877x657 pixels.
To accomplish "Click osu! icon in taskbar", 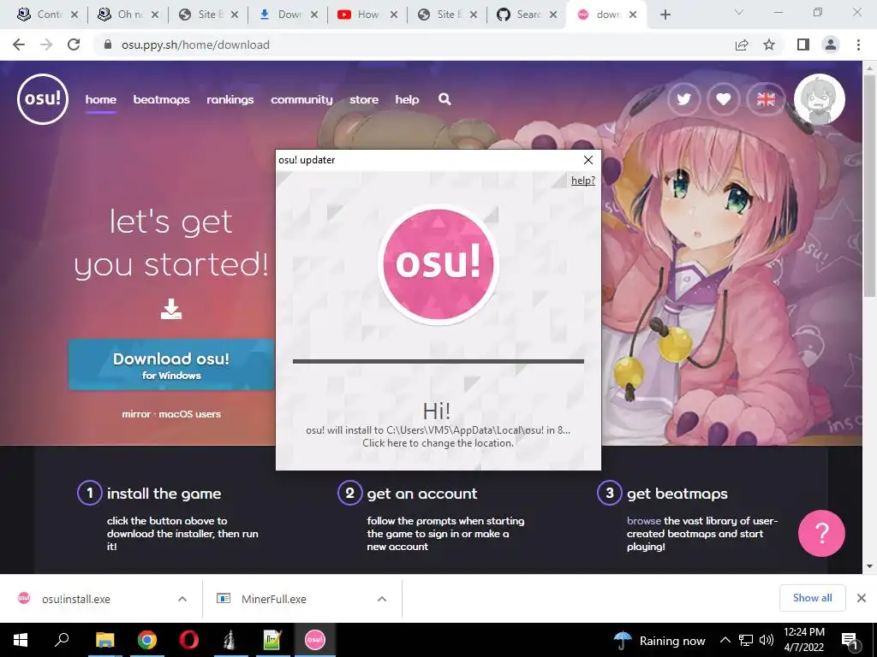I will 314,640.
